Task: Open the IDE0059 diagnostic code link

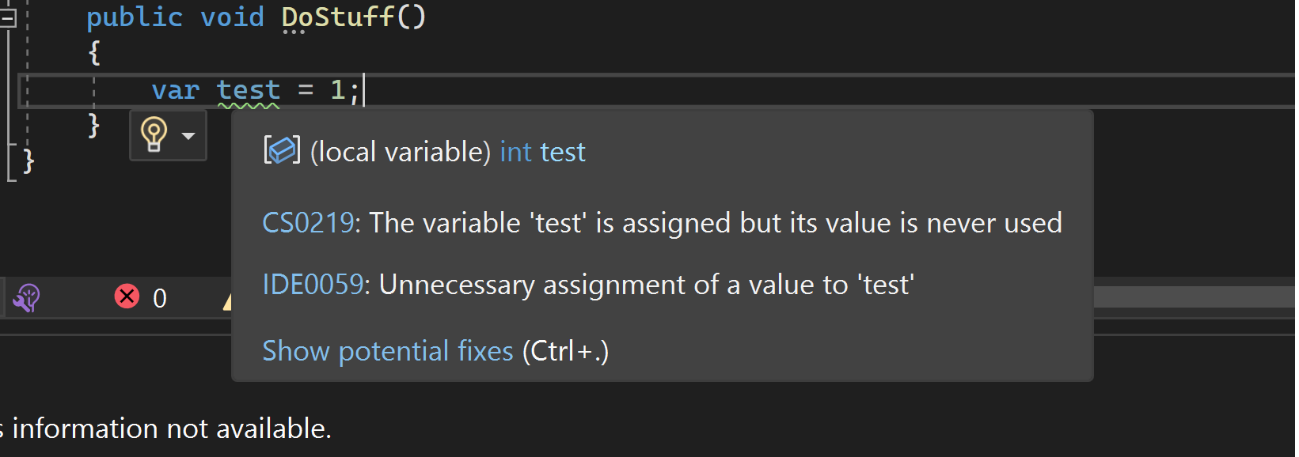Action: pyautogui.click(x=313, y=285)
